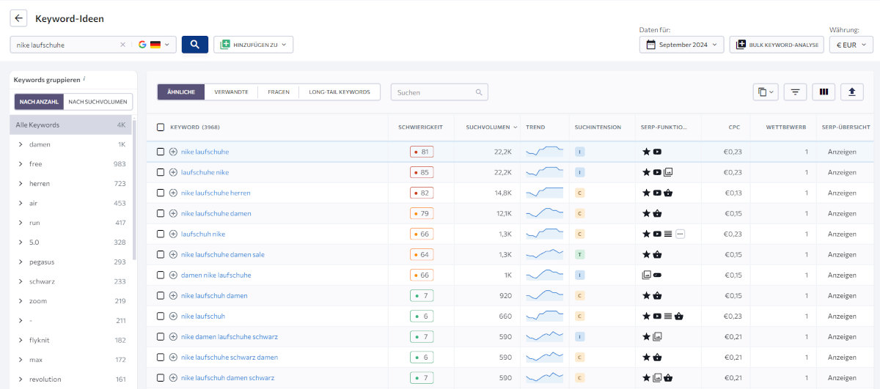Add keyword 'laufschuhe nike' with its plus icon

[173, 172]
